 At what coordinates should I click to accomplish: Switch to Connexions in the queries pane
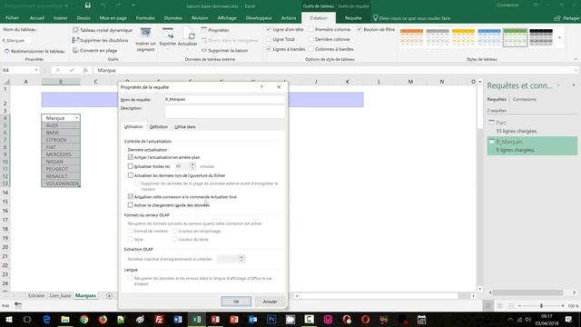(525, 99)
